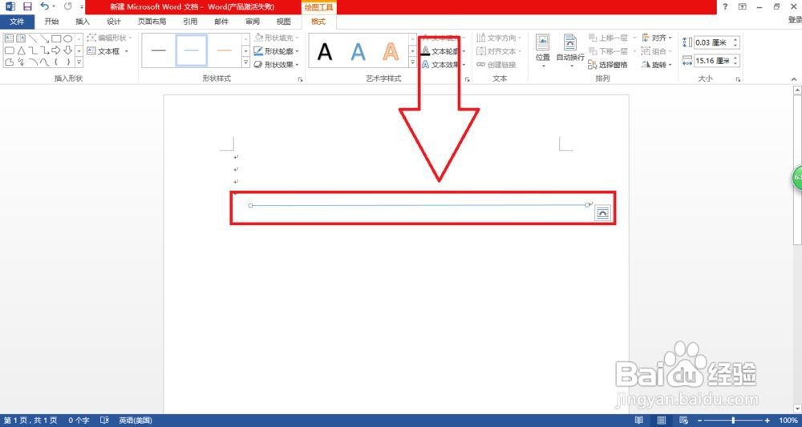
Task: Switch to Print Layout view
Action: 662,421
